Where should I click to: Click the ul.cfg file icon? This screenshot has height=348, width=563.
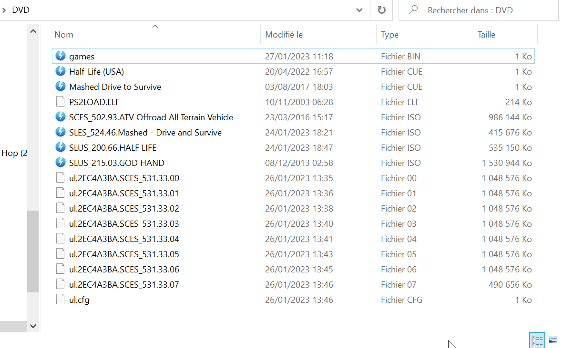61,300
